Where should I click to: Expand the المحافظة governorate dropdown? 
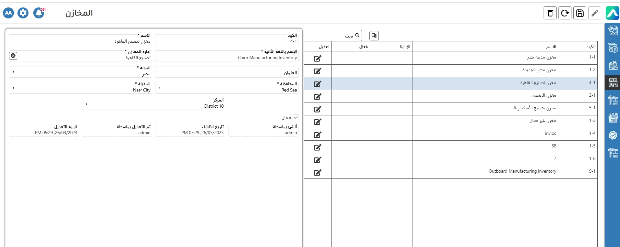tap(160, 88)
